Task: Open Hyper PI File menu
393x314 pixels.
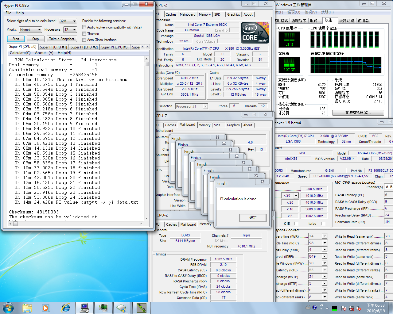Action: click(x=8, y=13)
